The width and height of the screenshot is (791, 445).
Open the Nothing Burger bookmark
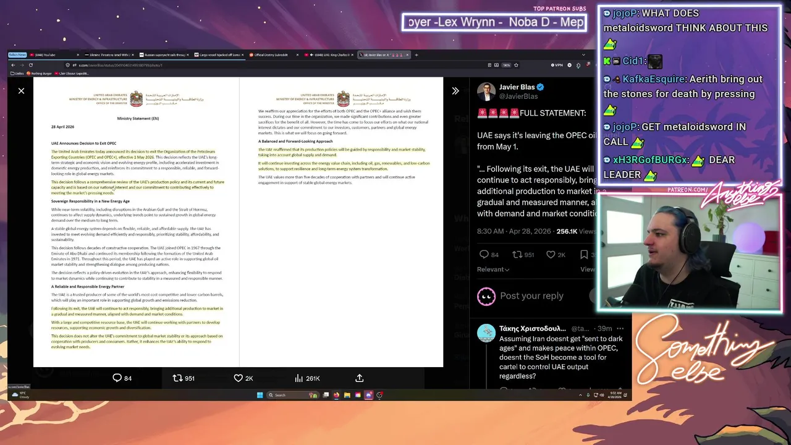[40, 74]
